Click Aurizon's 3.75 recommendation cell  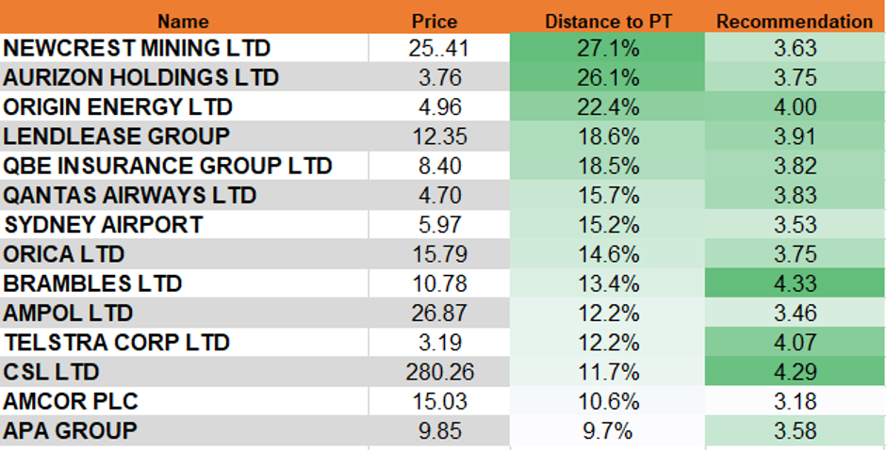795,77
